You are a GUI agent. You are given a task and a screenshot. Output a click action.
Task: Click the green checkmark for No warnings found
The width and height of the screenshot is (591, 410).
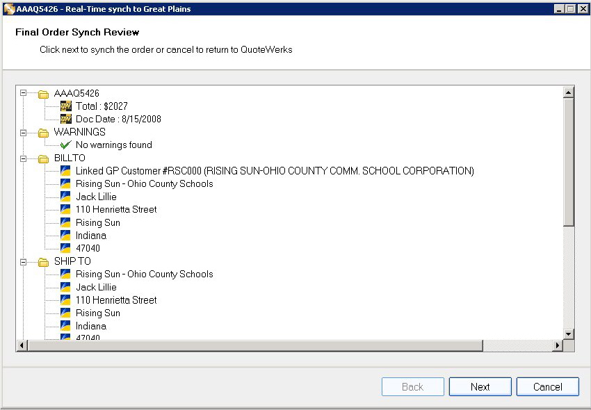pyautogui.click(x=65, y=145)
